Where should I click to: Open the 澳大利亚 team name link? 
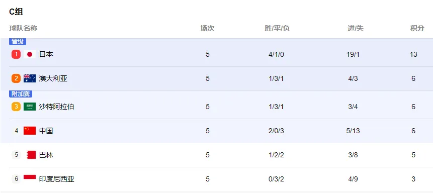pyautogui.click(x=53, y=79)
